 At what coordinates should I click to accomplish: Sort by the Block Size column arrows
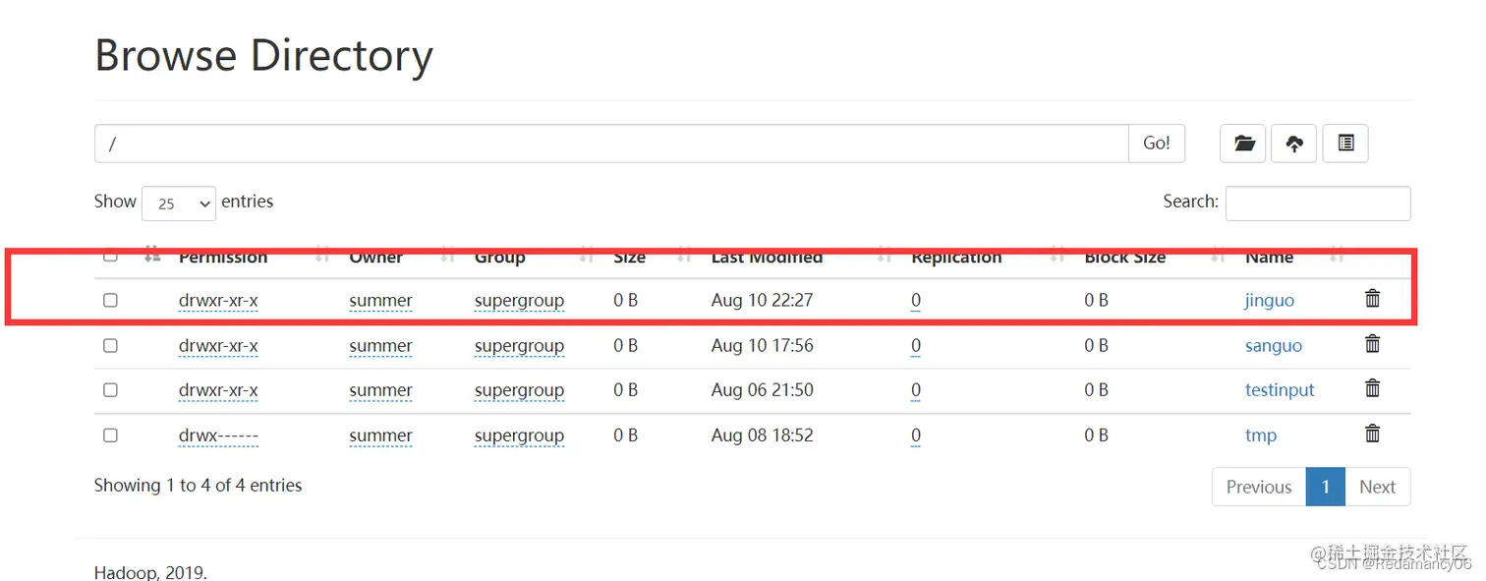pos(1218,257)
